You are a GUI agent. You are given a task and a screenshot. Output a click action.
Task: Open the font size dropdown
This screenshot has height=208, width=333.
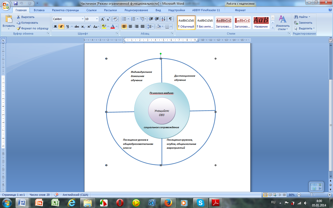[x=97, y=19]
